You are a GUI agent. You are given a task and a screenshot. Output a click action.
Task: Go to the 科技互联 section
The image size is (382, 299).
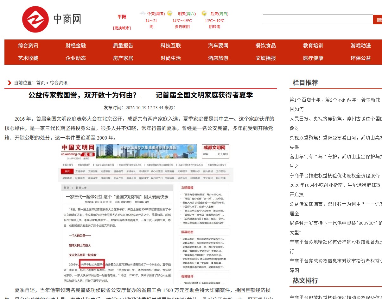(171, 45)
